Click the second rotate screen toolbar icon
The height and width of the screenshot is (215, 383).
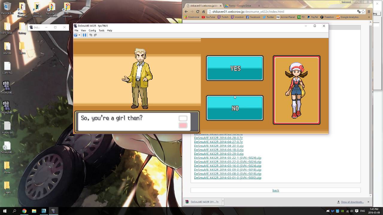click(x=95, y=35)
